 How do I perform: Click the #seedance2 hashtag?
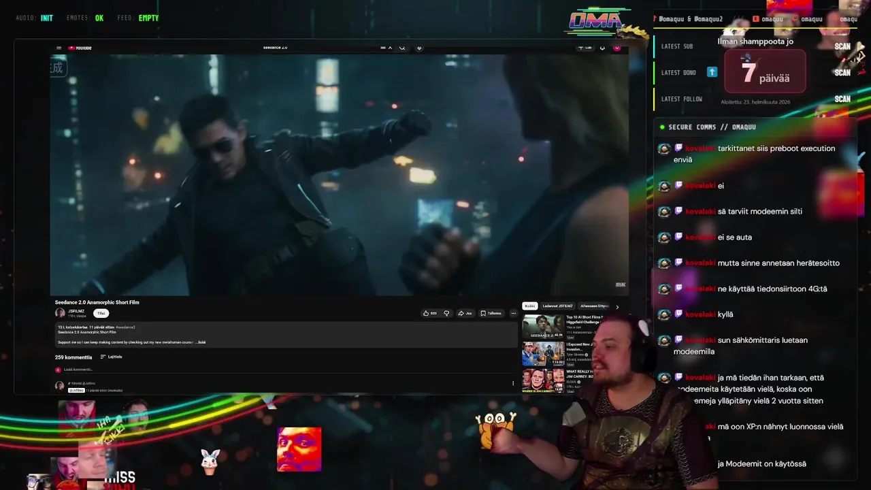point(126,327)
